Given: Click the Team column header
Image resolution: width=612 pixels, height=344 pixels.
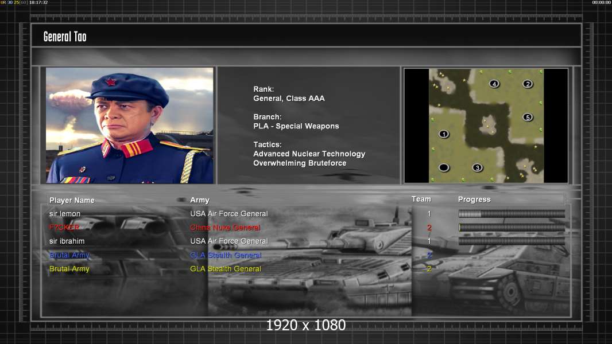Looking at the screenshot, I should (x=421, y=199).
